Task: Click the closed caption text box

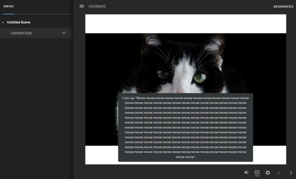Action: pos(186,127)
